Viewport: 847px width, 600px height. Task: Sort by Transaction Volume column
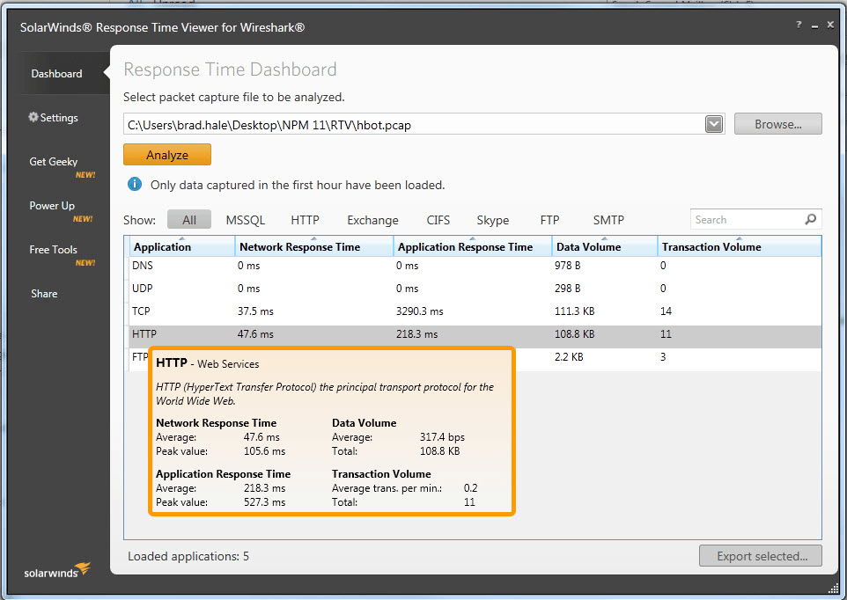(x=739, y=246)
